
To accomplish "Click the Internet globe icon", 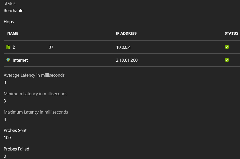I will pos(8,60).
